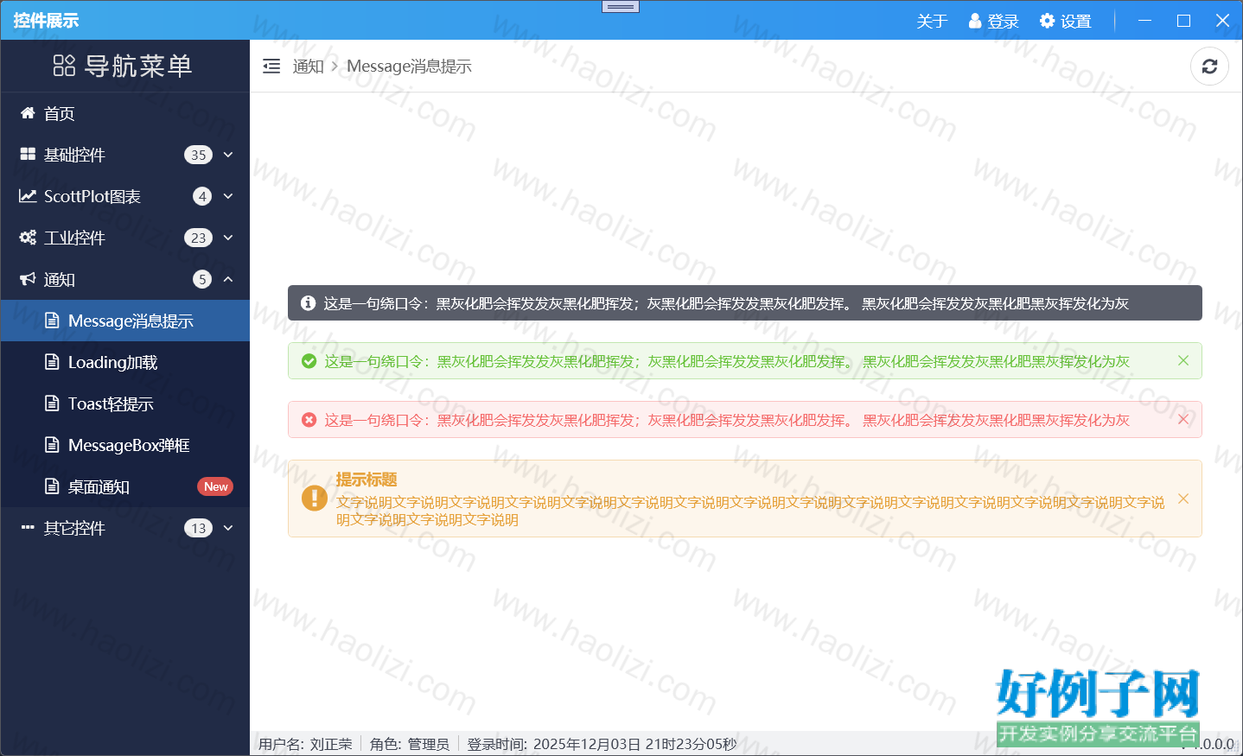
Task: Click the title bar drag handle
Action: tap(621, 7)
